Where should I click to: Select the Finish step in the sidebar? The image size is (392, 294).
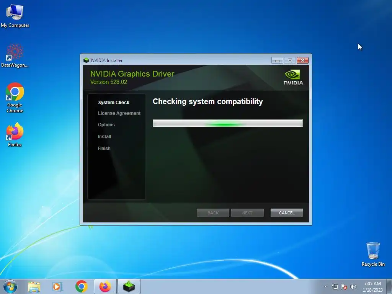[x=104, y=148]
